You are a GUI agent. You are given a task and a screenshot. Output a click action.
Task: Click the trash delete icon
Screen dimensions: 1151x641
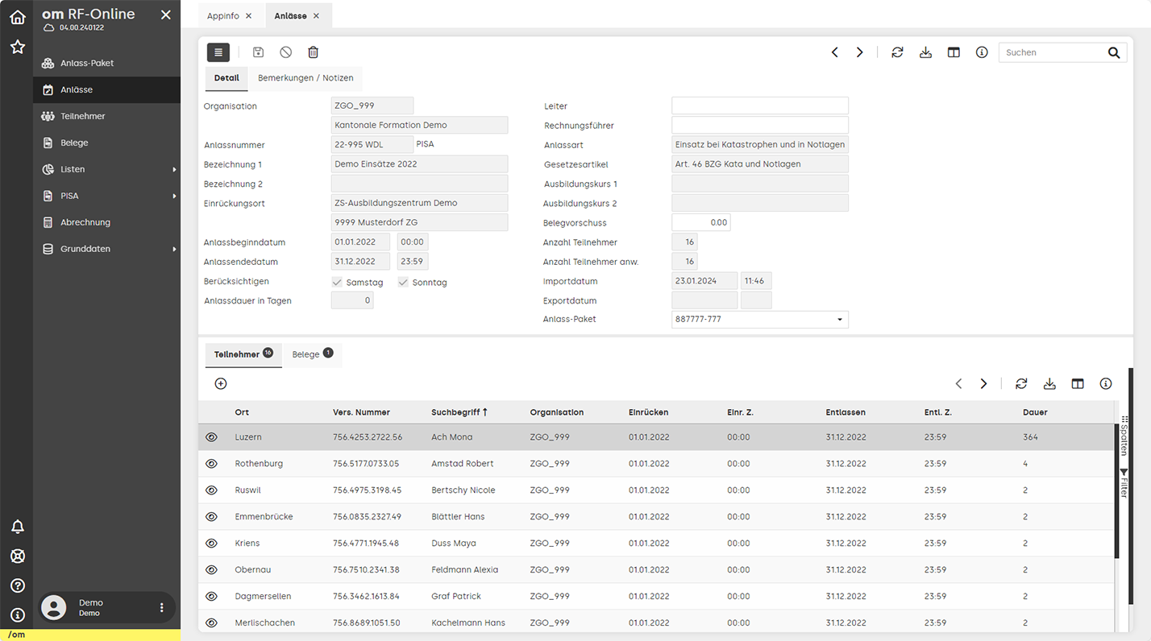click(x=313, y=52)
